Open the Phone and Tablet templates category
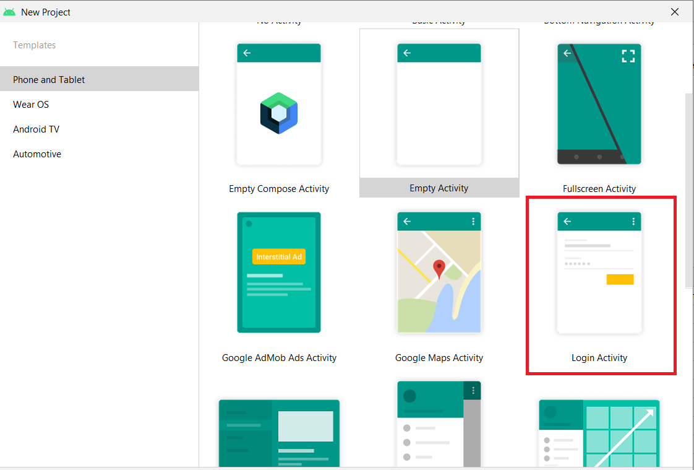This screenshot has height=470, width=694. pyautogui.click(x=99, y=79)
